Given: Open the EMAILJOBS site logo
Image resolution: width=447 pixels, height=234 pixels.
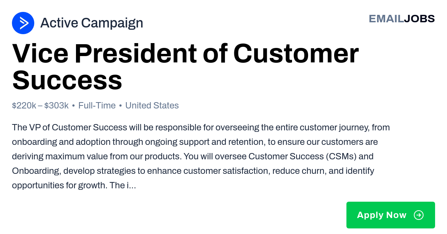Looking at the screenshot, I should 402,19.
